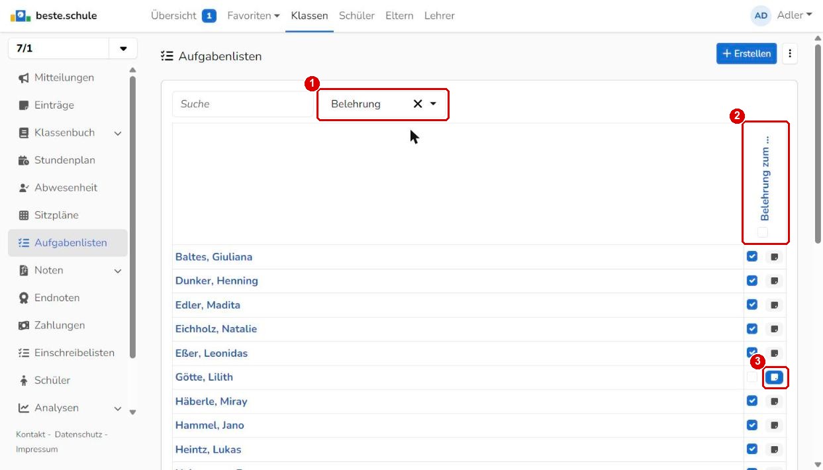Viewport: 823px width, 470px height.
Task: Switch to the Lehrer tab
Action: pos(440,15)
